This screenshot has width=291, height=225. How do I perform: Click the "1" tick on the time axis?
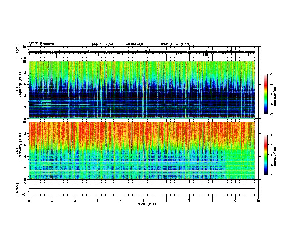[x=52, y=201]
